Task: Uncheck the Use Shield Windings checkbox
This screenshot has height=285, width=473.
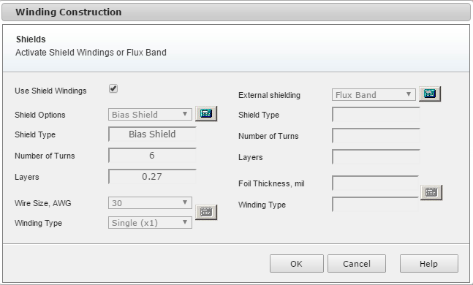Action: (x=113, y=88)
